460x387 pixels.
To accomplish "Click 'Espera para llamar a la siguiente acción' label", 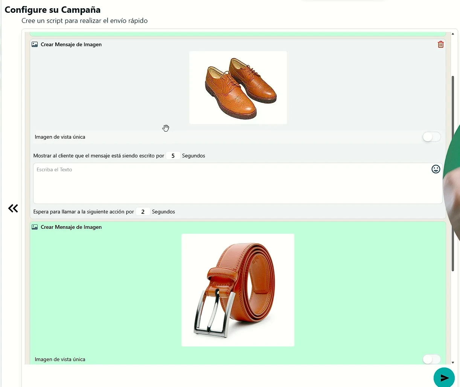I will 84,212.
